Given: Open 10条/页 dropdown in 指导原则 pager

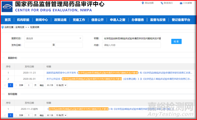Looking at the screenshot, I should [61, 115].
